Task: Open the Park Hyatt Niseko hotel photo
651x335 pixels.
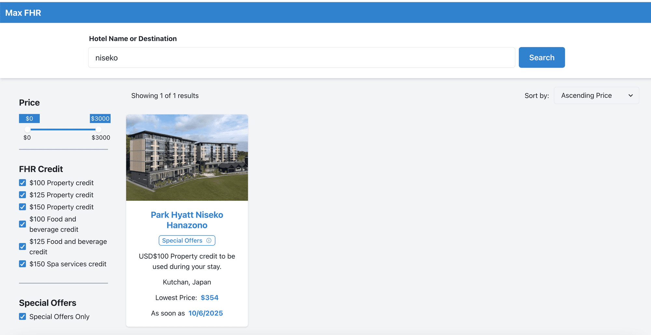Action: (187, 157)
